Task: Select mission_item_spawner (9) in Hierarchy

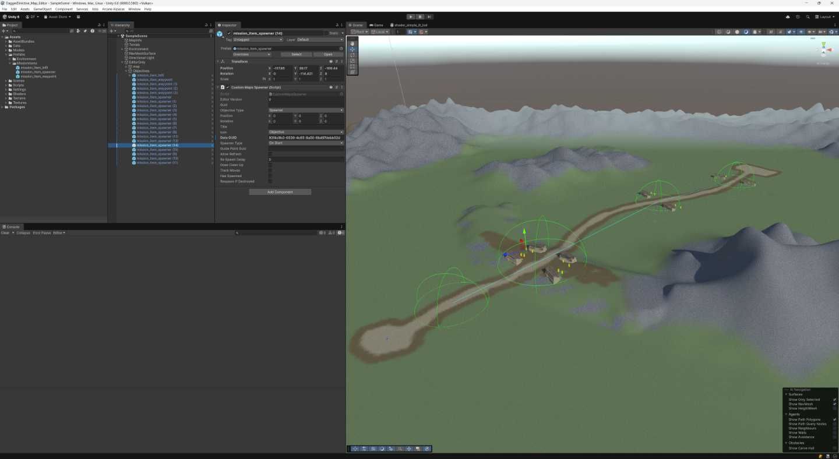Action: pyautogui.click(x=156, y=154)
